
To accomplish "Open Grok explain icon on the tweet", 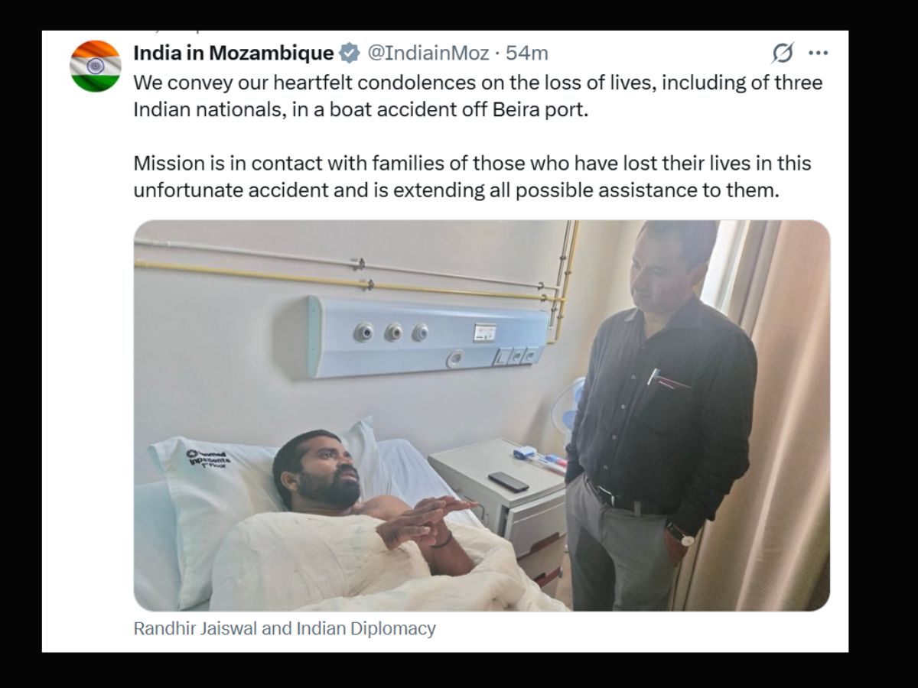I will click(782, 54).
